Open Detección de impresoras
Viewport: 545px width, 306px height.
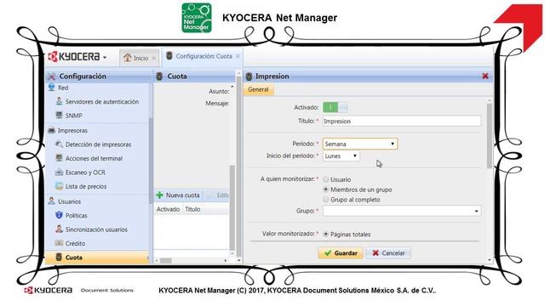click(x=99, y=144)
